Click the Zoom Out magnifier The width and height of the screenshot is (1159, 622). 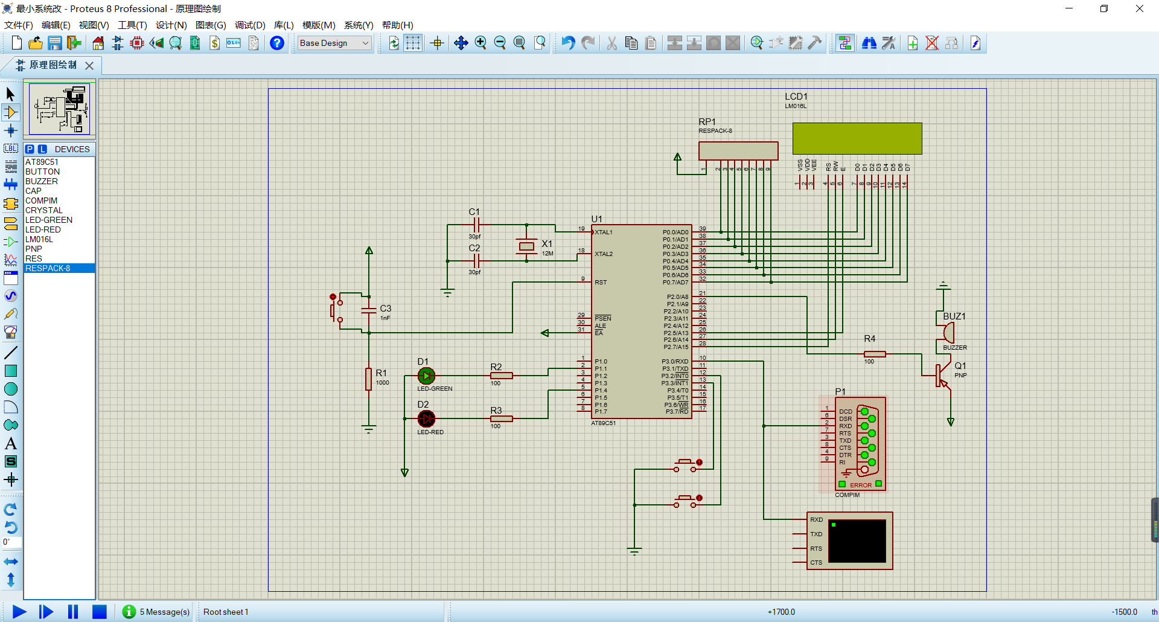pos(500,43)
